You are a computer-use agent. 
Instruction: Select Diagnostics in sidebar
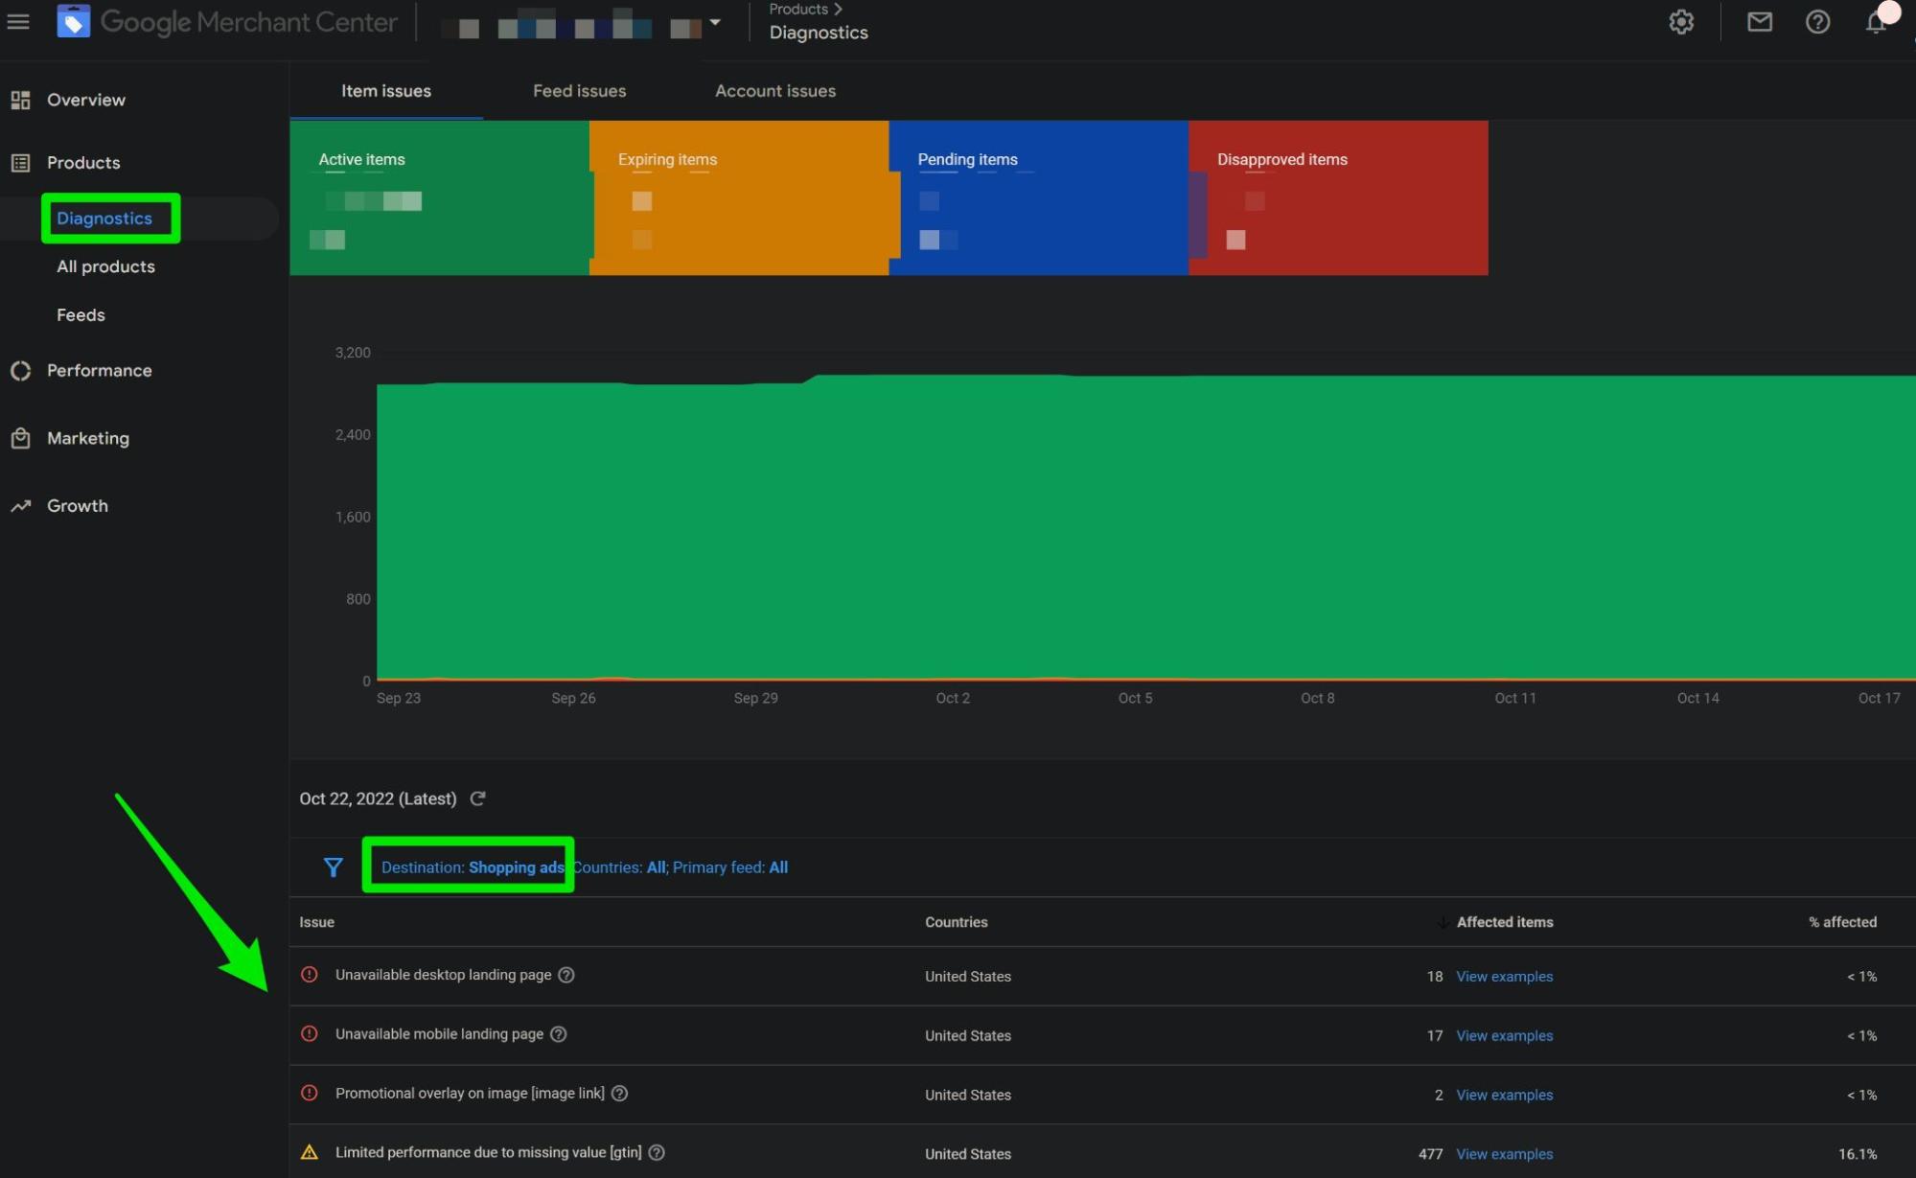pyautogui.click(x=104, y=219)
